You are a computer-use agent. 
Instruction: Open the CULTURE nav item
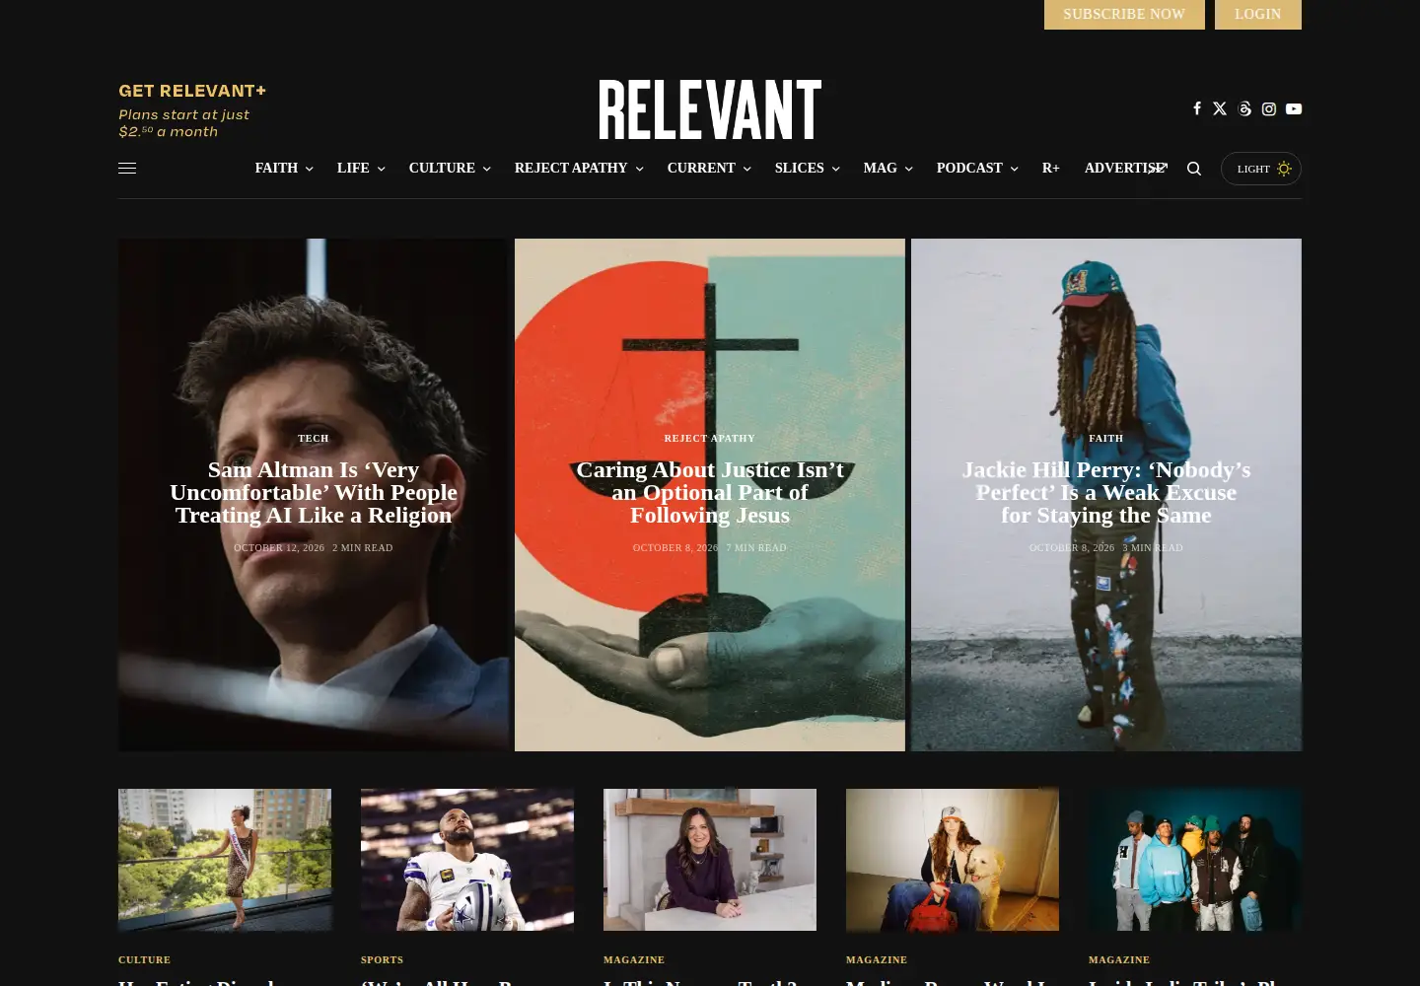(x=442, y=169)
